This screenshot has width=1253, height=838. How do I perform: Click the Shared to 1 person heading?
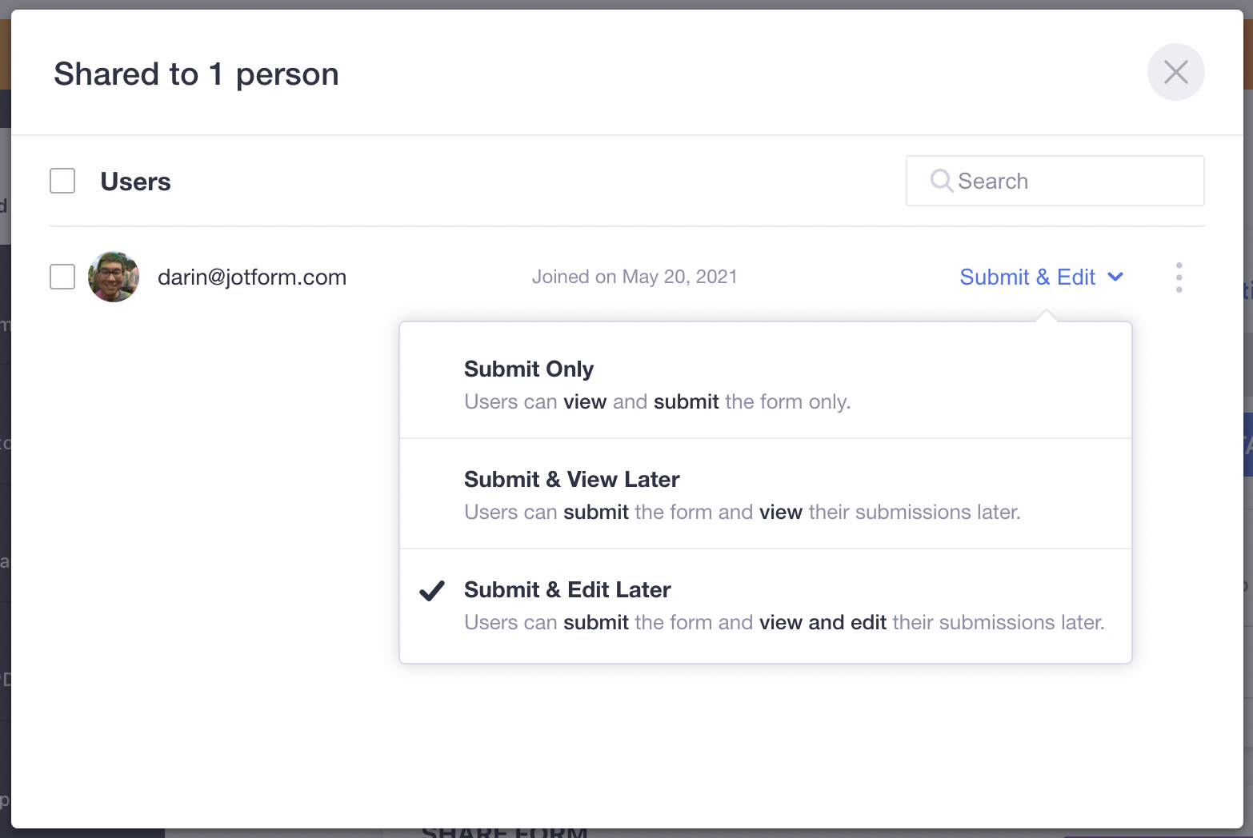[196, 74]
